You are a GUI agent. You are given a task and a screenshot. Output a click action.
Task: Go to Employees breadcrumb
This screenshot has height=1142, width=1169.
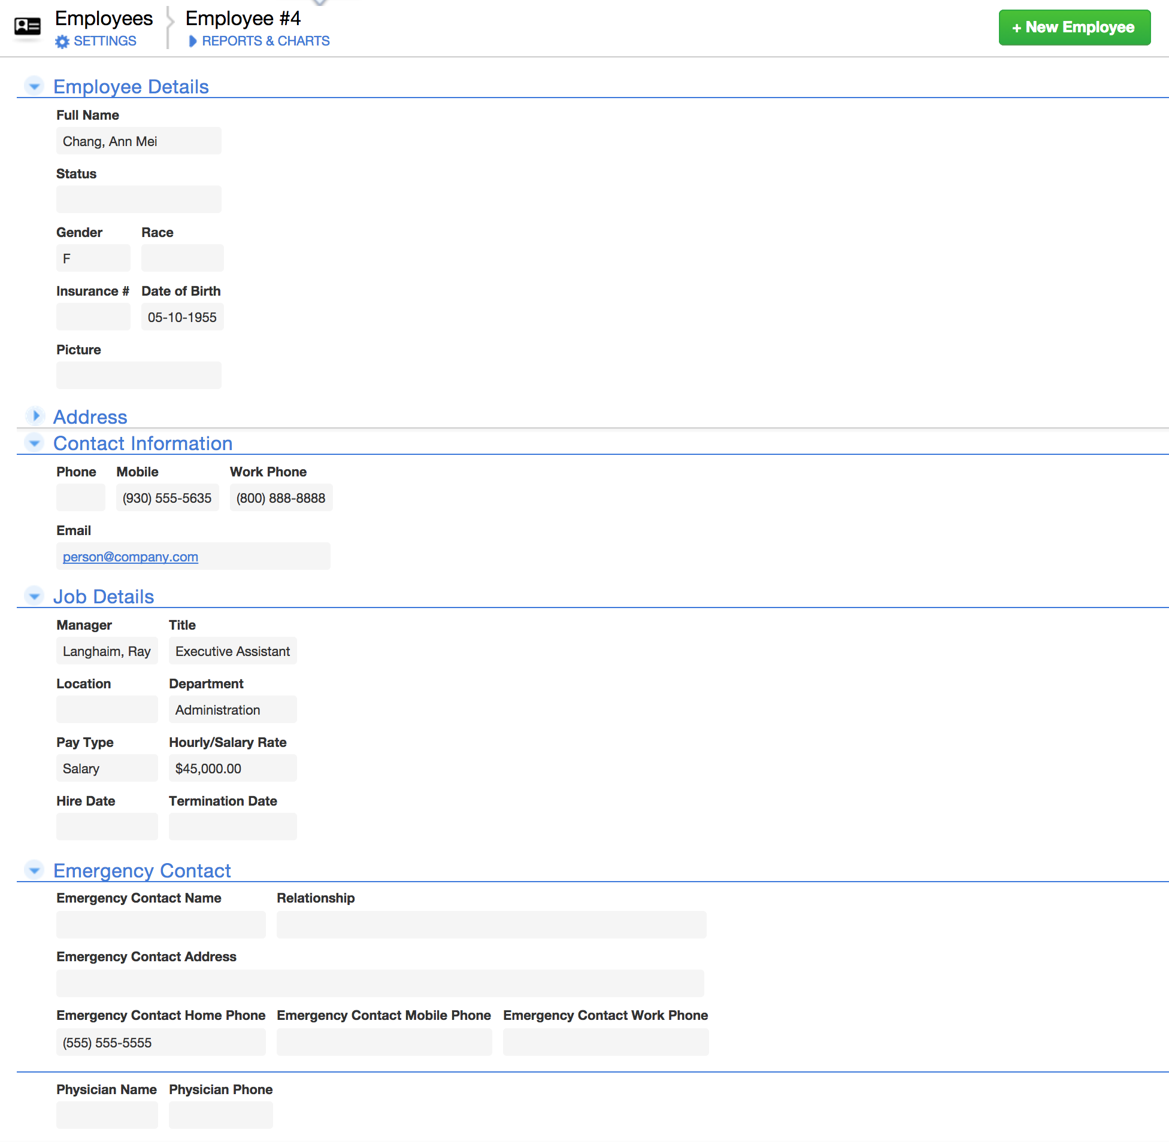pos(104,19)
